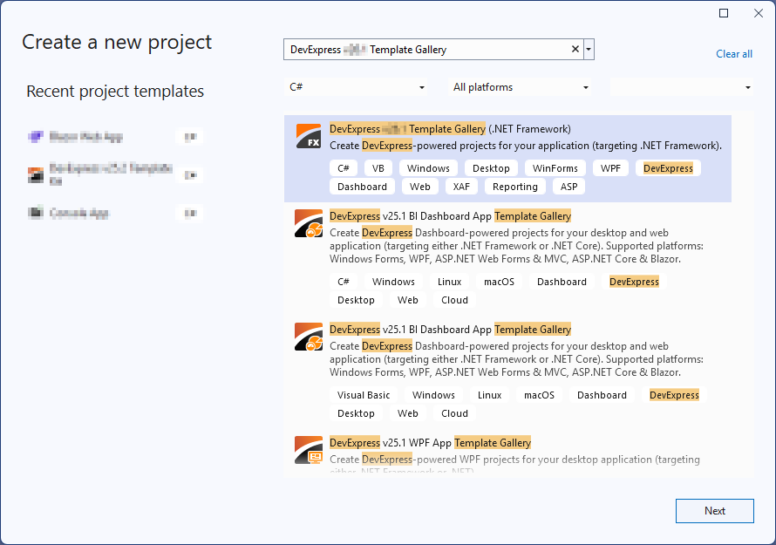
Task: Click the macOS tag on the Visual Basic template
Action: pyautogui.click(x=539, y=395)
